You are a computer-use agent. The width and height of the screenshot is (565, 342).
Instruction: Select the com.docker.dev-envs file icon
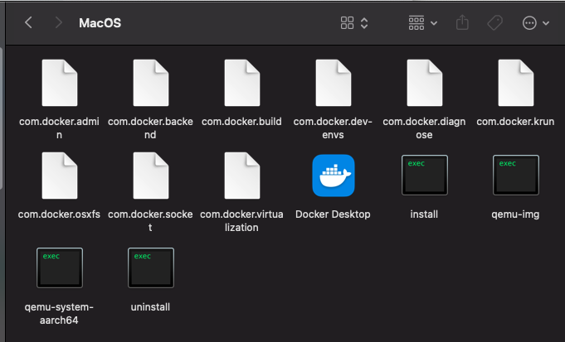click(x=334, y=83)
